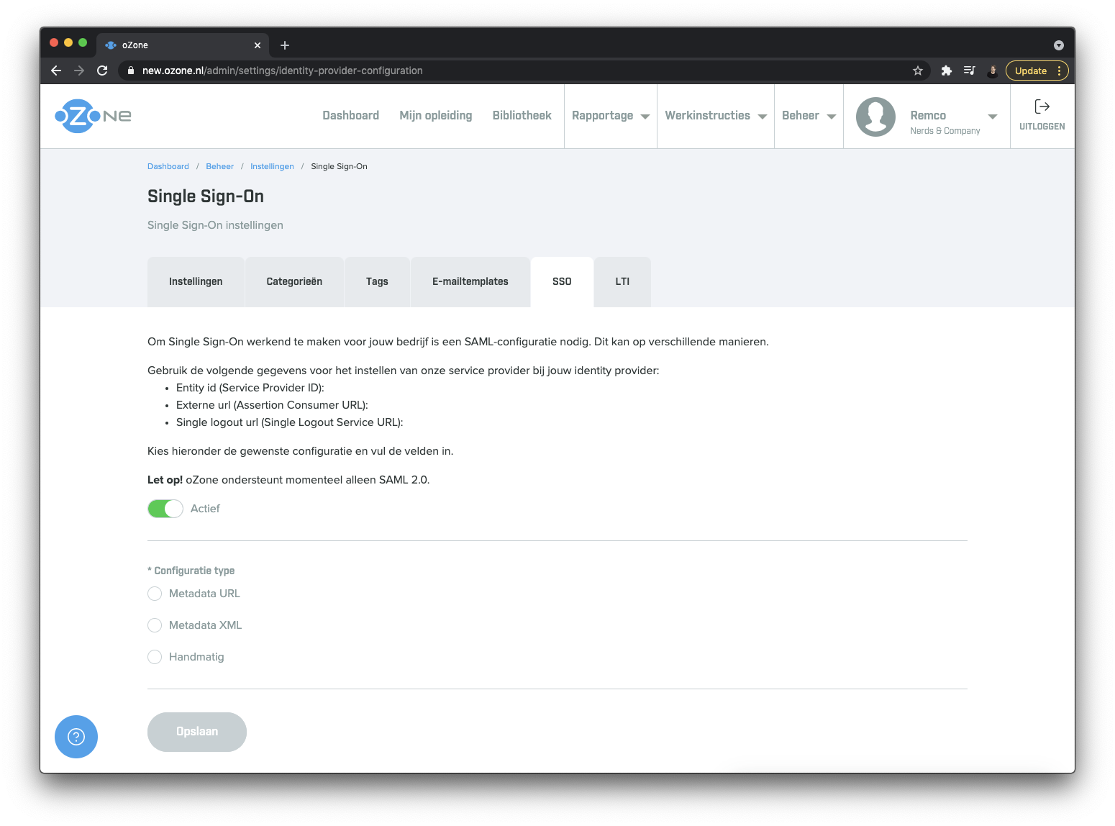This screenshot has width=1115, height=826.
Task: Open the LTI tab
Action: (622, 281)
